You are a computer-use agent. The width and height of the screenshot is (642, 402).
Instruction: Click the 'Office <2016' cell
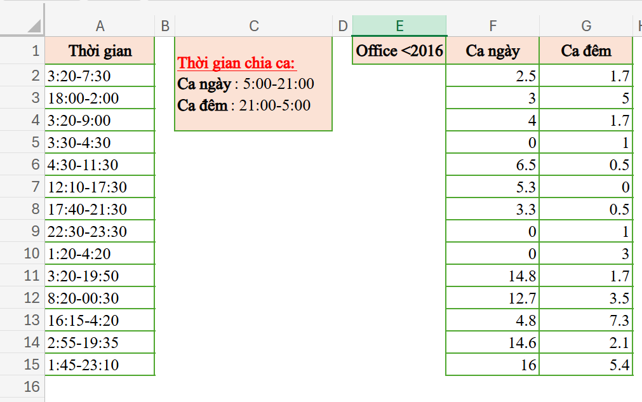[399, 51]
